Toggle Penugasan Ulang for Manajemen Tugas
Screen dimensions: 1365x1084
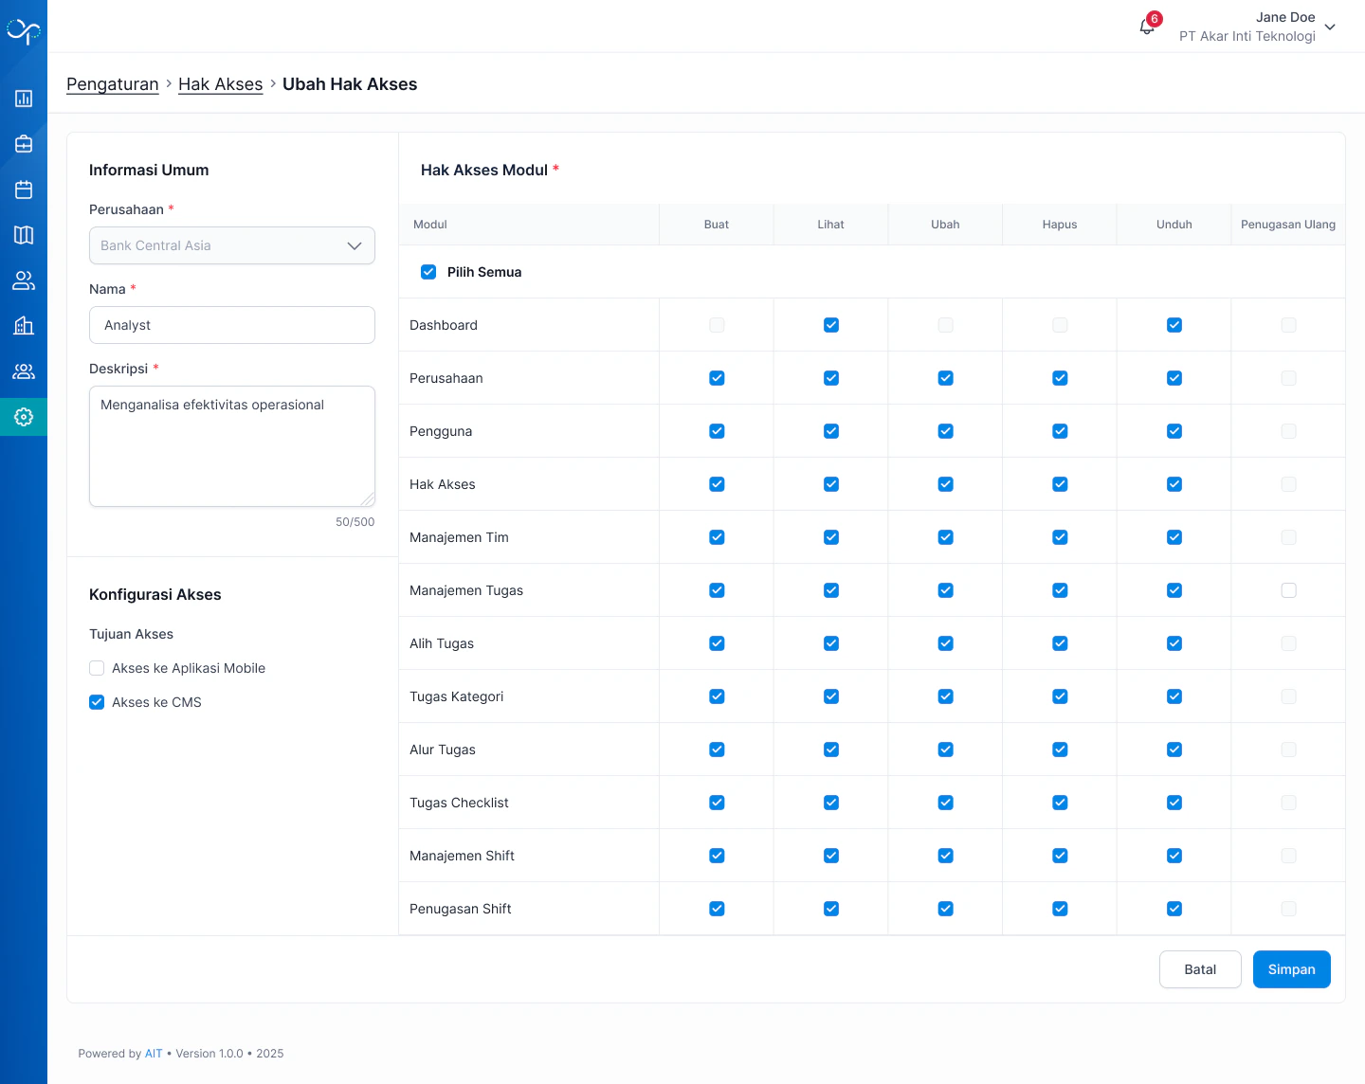(x=1288, y=590)
